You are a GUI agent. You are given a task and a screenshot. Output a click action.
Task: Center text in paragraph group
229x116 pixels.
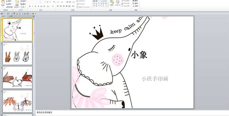tap(61, 6)
